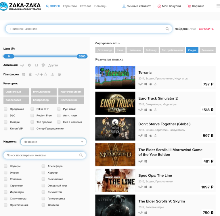Check the Нет в наличии checkbox
The image size is (220, 216).
click(59, 122)
